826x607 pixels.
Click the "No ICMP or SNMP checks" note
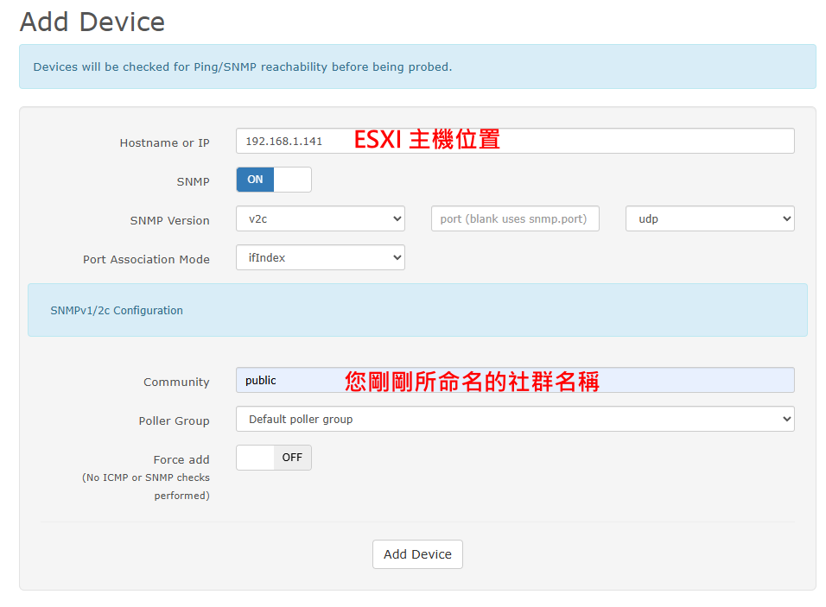point(146,477)
